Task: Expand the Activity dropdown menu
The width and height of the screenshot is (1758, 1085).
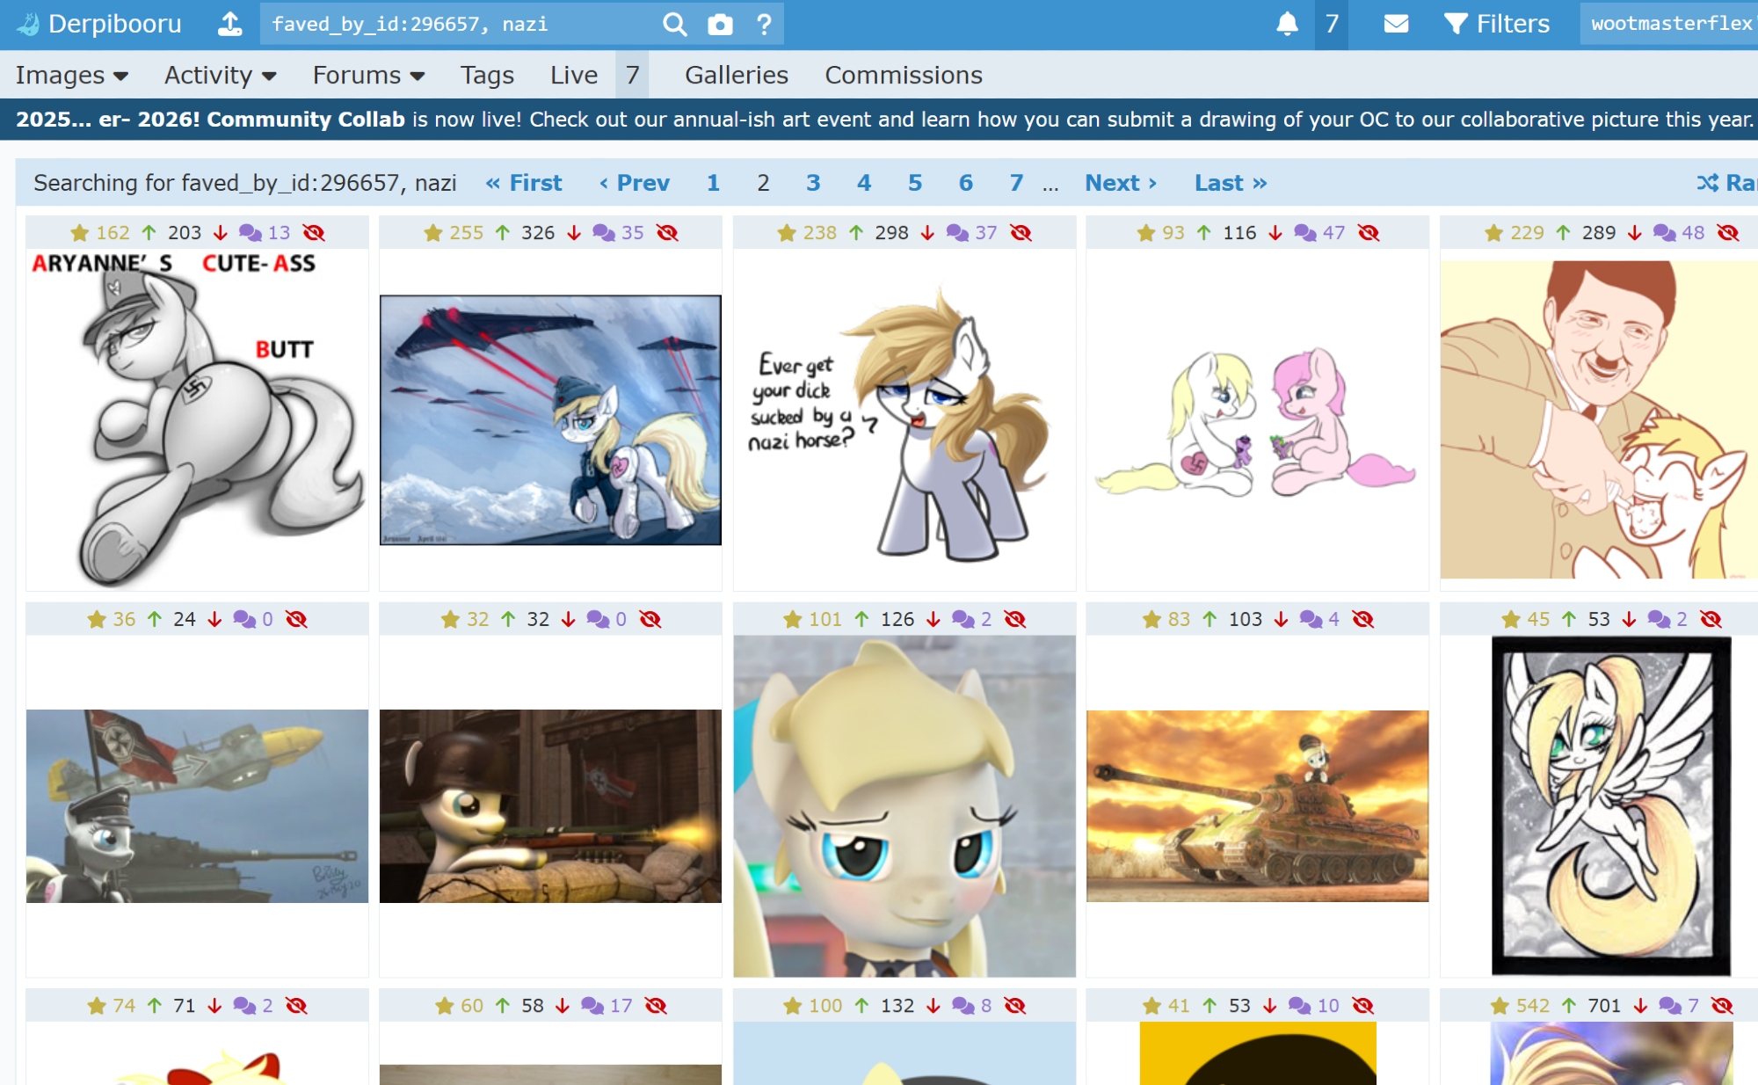Action: [x=220, y=76]
